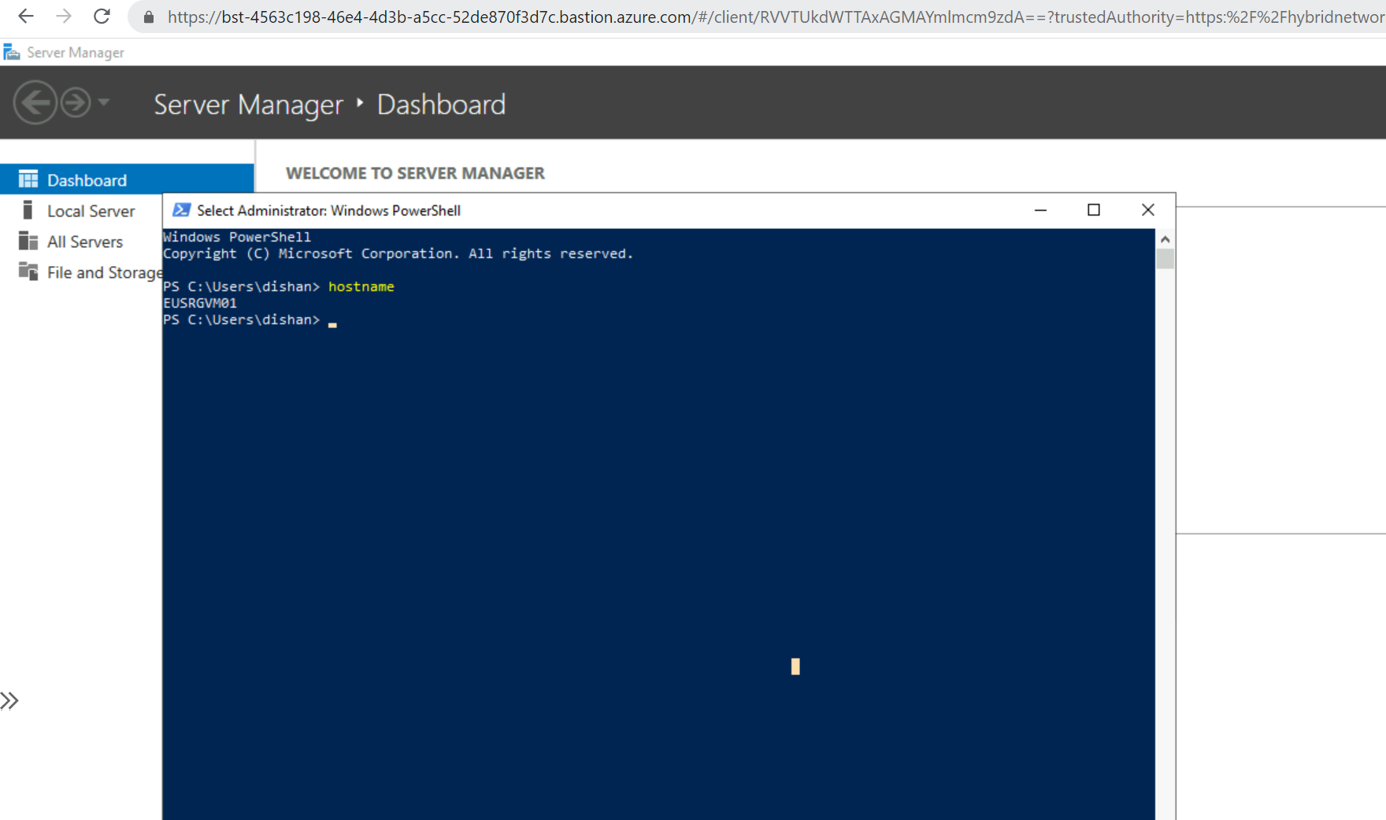
Task: Click the padlock site info icon
Action: tap(148, 17)
